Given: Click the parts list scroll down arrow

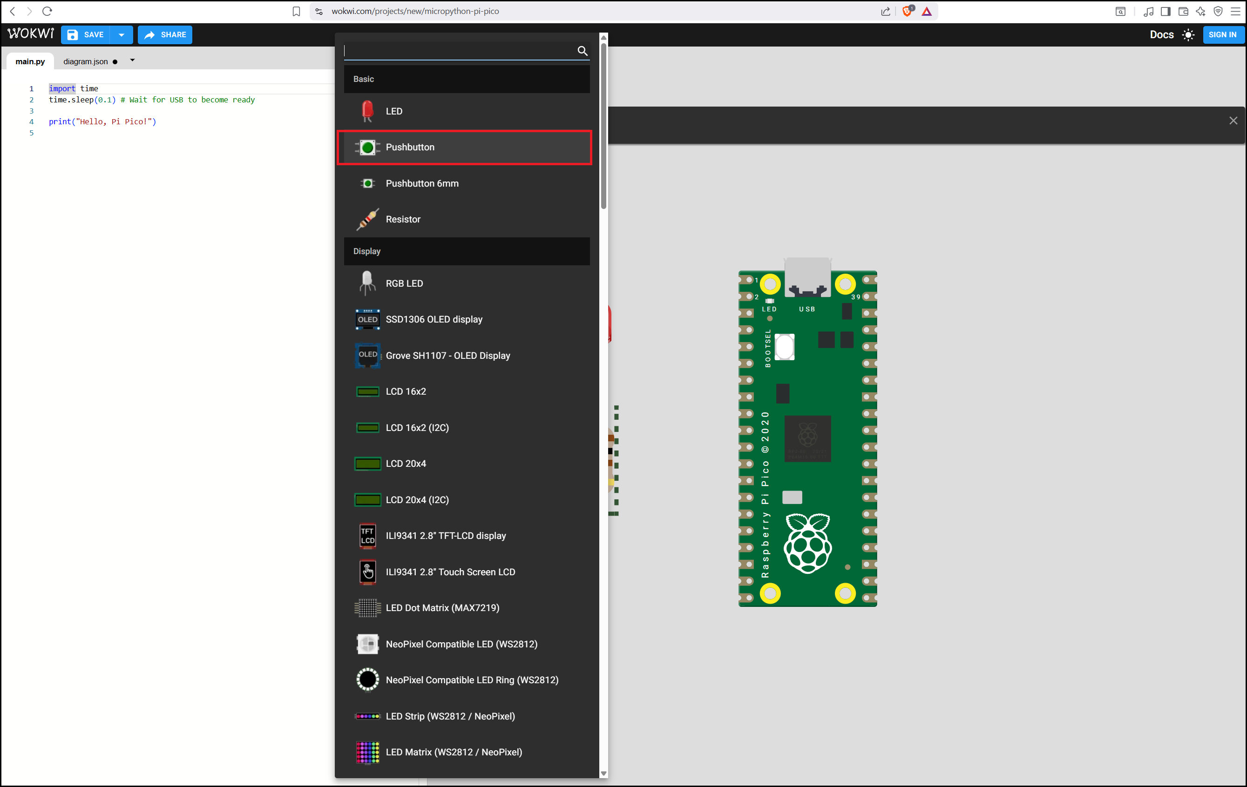Looking at the screenshot, I should coord(603,774).
